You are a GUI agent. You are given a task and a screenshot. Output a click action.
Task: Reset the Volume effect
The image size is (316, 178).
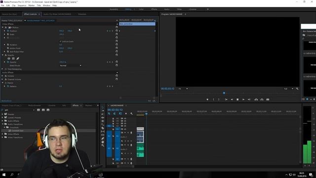click(x=117, y=76)
